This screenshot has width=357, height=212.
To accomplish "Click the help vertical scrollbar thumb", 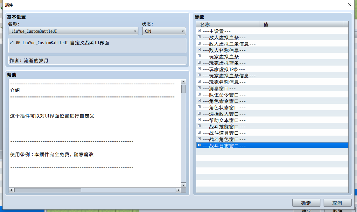I will tap(183, 89).
